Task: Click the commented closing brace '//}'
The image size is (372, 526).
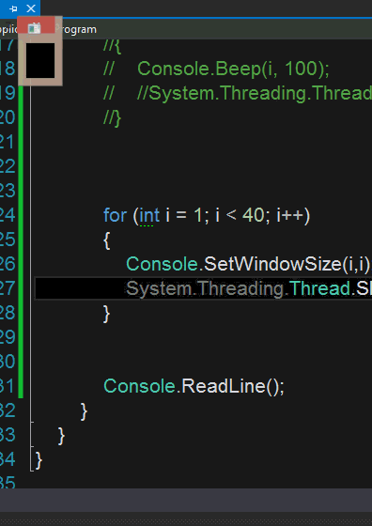Action: pyautogui.click(x=113, y=118)
